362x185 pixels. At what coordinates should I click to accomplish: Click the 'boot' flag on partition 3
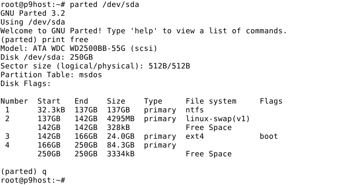(268, 136)
